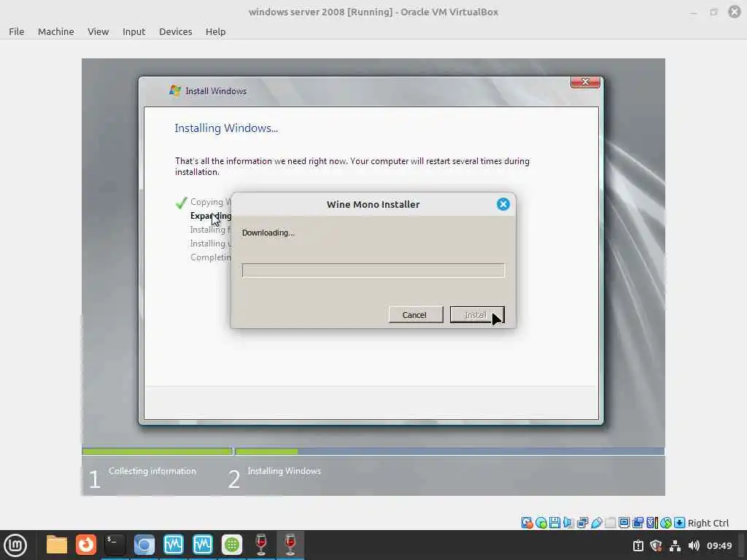Click the green checkmark beside Copying

[x=181, y=203]
